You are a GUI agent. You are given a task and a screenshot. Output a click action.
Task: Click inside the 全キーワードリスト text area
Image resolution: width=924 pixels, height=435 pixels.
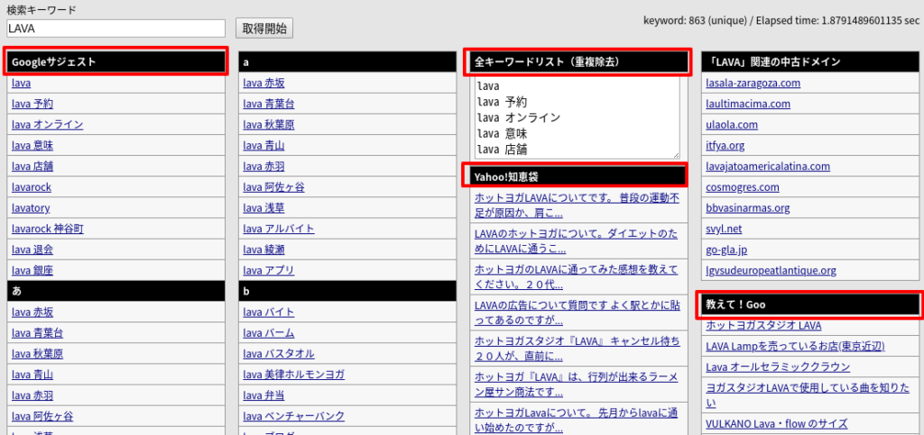(x=577, y=118)
